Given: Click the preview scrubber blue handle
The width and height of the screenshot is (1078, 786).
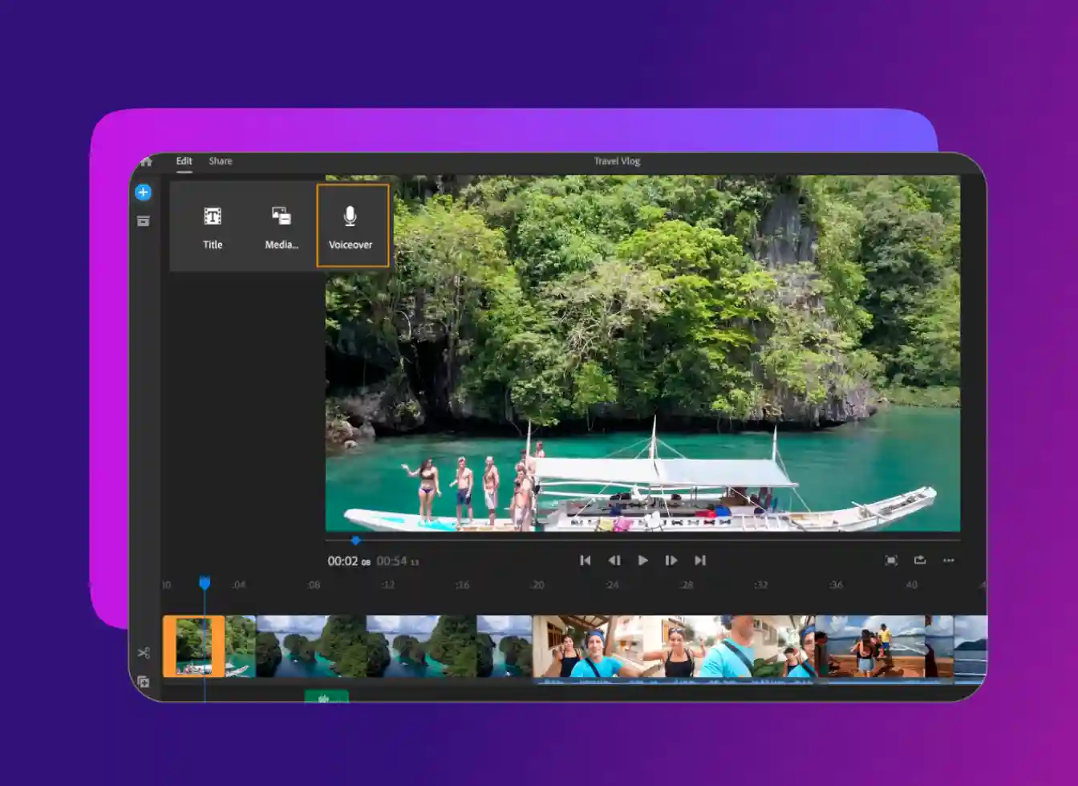Looking at the screenshot, I should pos(355,541).
